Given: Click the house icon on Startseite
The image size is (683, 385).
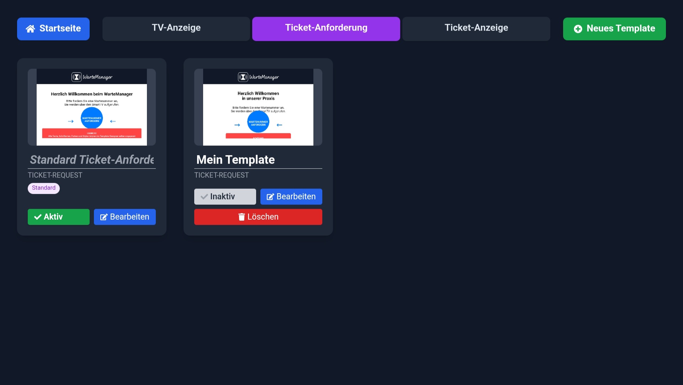Looking at the screenshot, I should coord(31,29).
